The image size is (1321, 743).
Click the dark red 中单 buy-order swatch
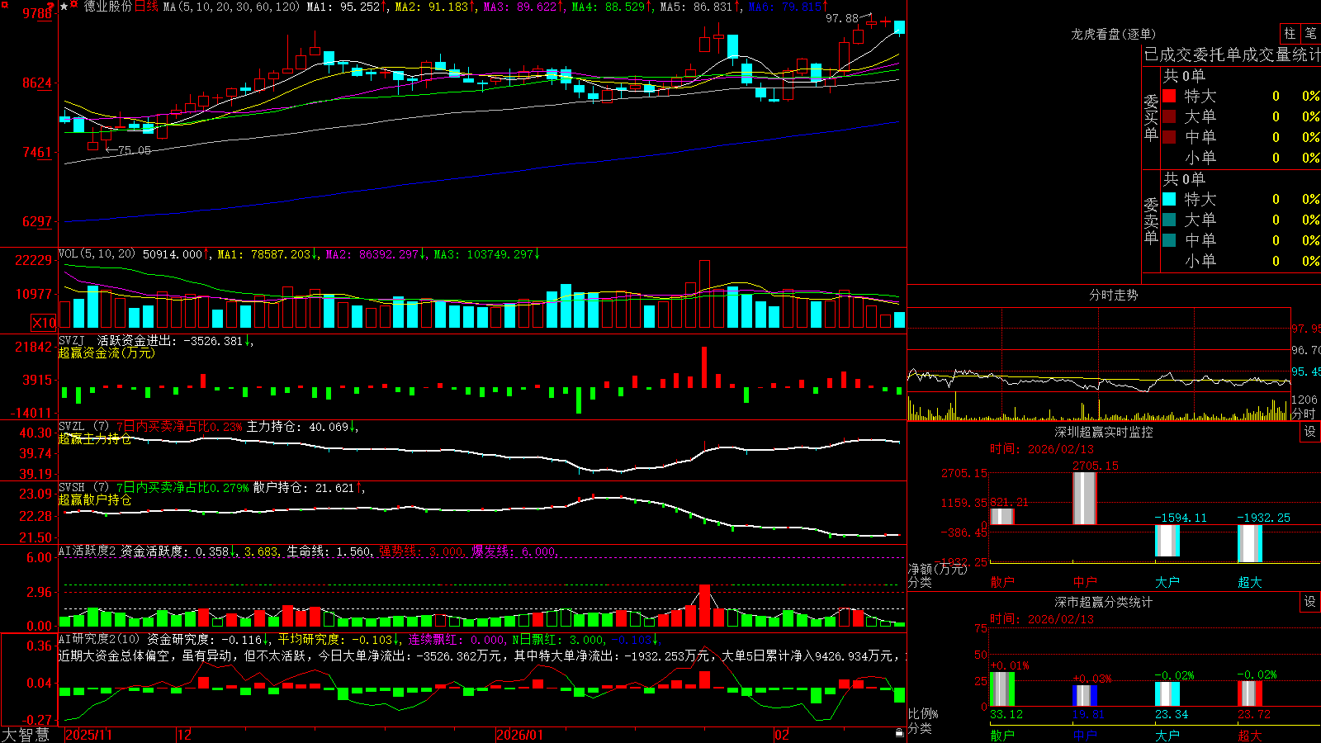[1169, 137]
